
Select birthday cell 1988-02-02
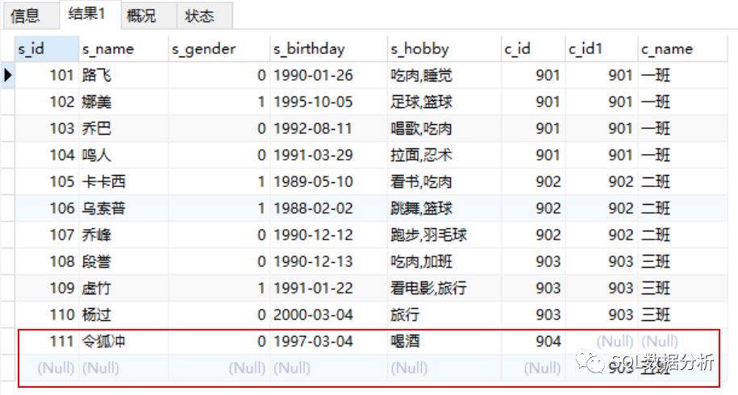[328, 208]
